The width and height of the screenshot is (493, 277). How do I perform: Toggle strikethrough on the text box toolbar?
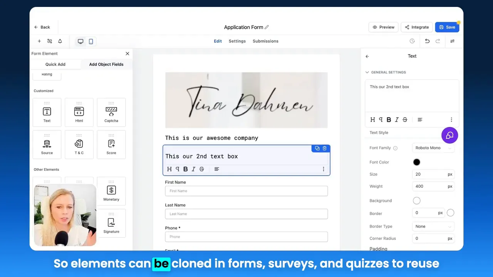click(x=201, y=169)
